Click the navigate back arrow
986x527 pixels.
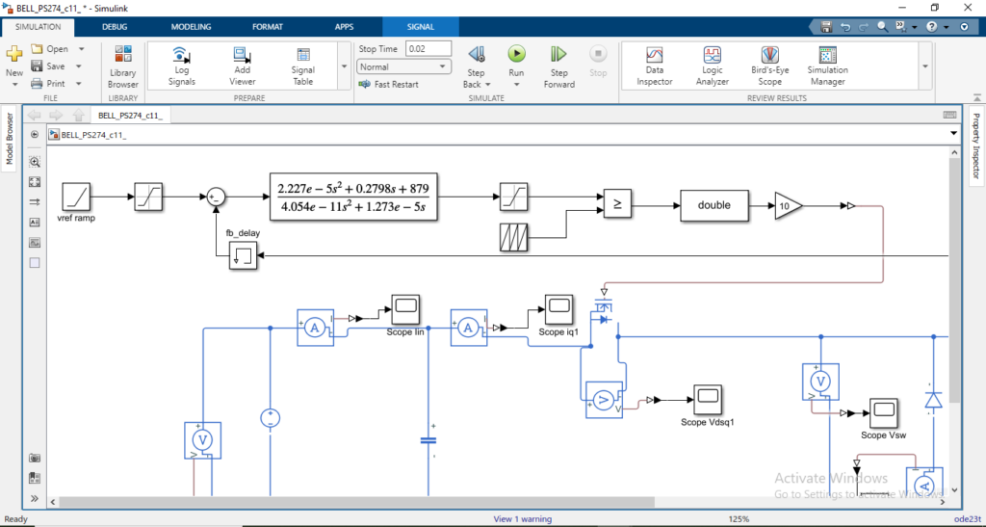[x=34, y=115]
